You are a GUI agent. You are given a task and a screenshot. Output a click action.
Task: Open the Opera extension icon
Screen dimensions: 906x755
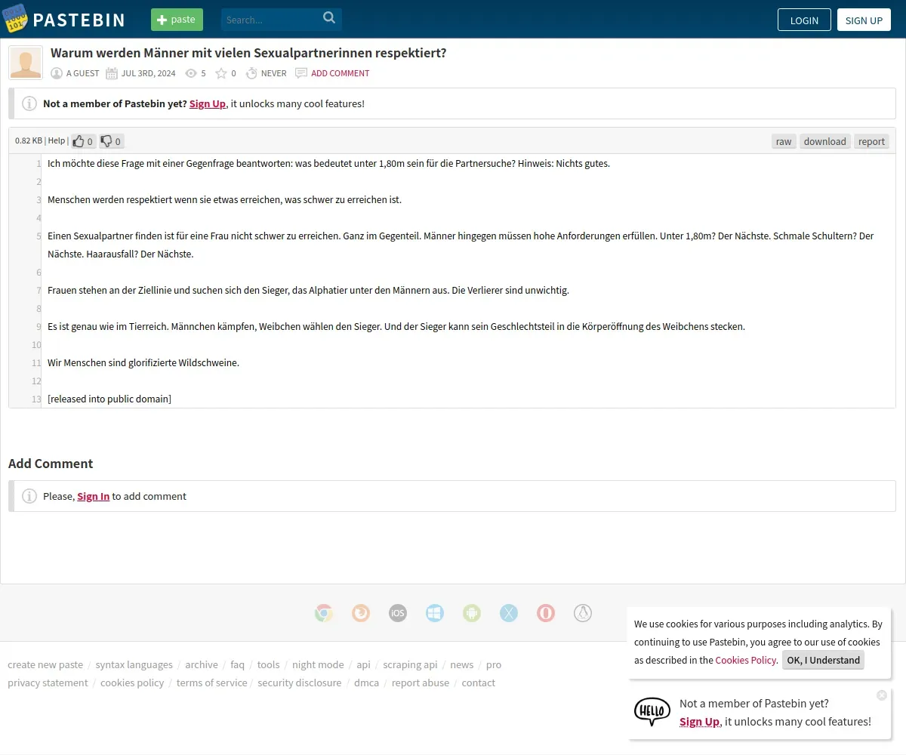click(546, 613)
